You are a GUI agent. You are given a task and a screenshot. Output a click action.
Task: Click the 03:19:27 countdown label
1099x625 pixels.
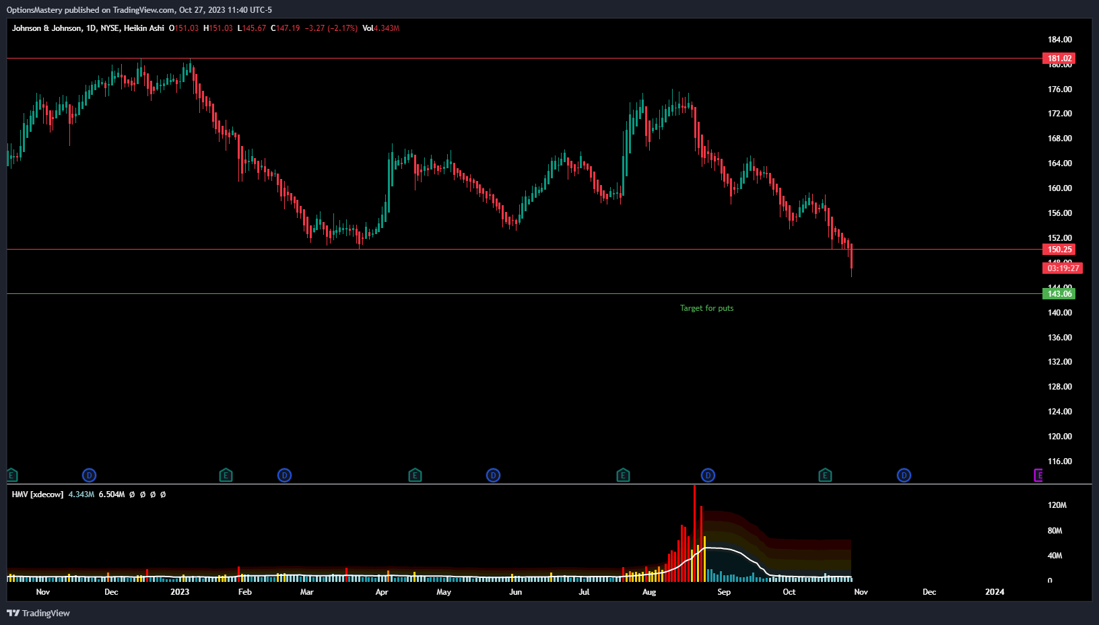(x=1063, y=268)
